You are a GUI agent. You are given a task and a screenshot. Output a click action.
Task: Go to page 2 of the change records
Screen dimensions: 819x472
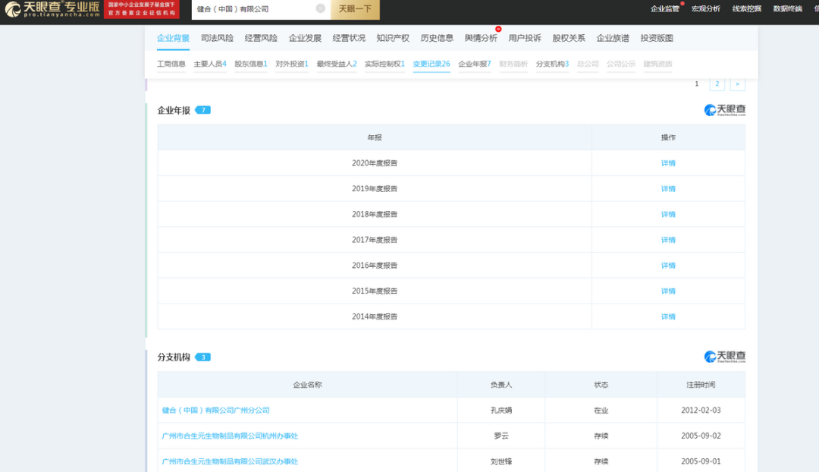(717, 84)
